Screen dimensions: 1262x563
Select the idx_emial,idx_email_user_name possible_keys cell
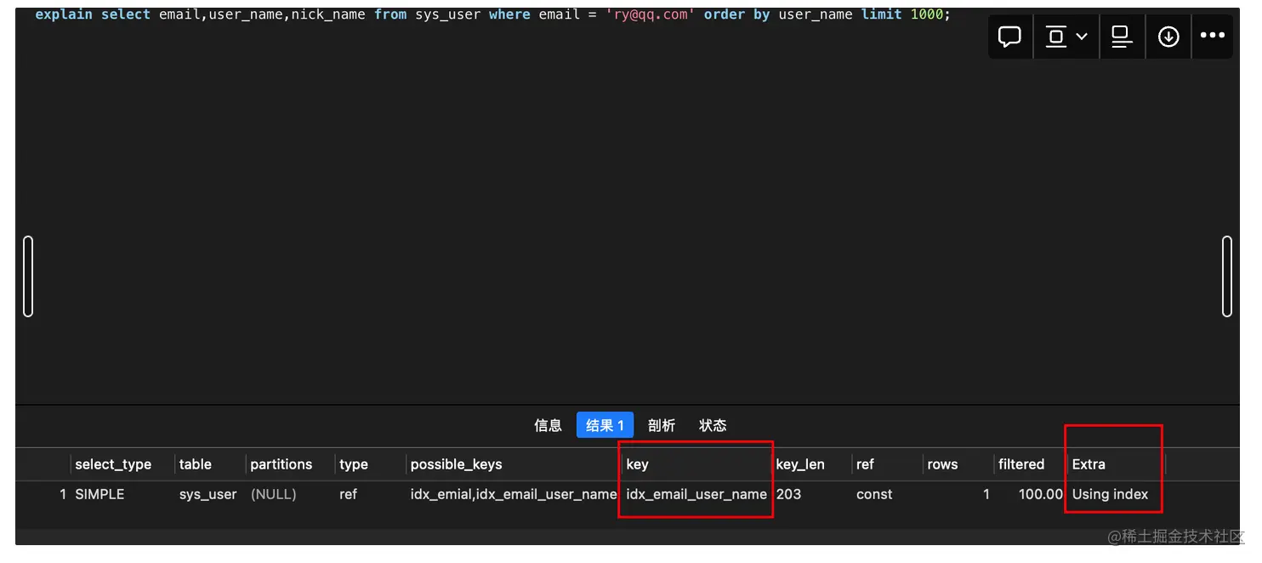(514, 494)
